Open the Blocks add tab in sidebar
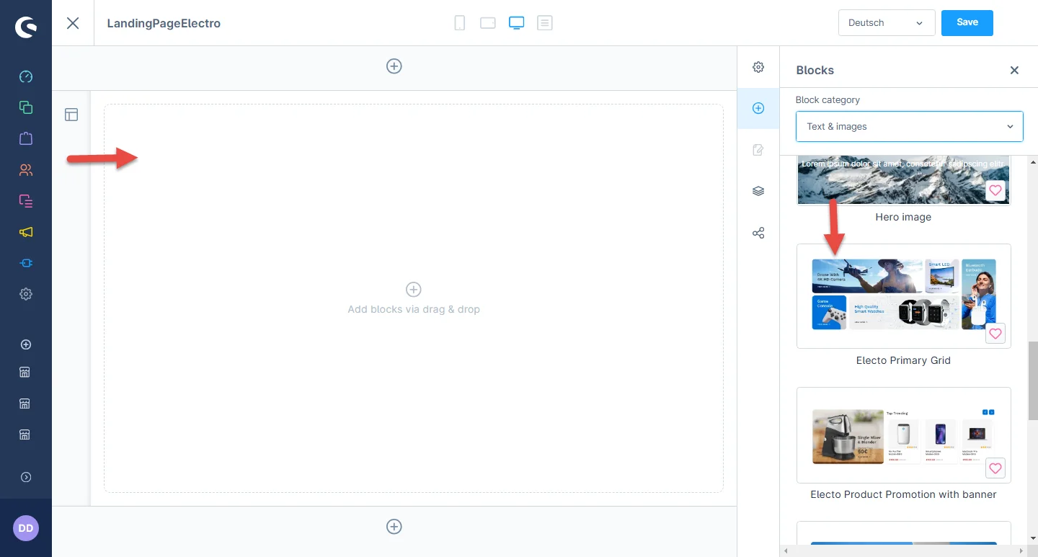The image size is (1038, 557). (x=758, y=108)
